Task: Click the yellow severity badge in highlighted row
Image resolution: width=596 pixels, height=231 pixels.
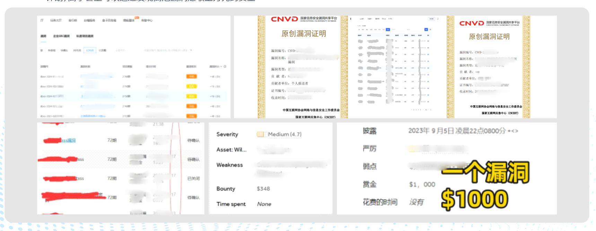Action: tap(192, 96)
